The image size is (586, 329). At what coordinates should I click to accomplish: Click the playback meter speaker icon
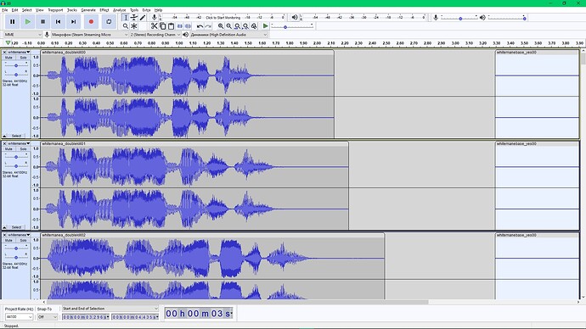295,18
